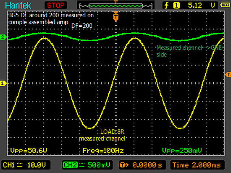Click the 'DF=200' annotation

82,26
